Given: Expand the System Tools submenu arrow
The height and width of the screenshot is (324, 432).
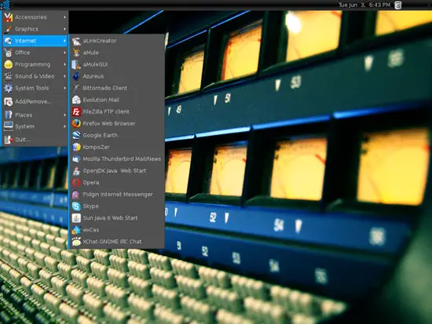Looking at the screenshot, I should (64, 88).
